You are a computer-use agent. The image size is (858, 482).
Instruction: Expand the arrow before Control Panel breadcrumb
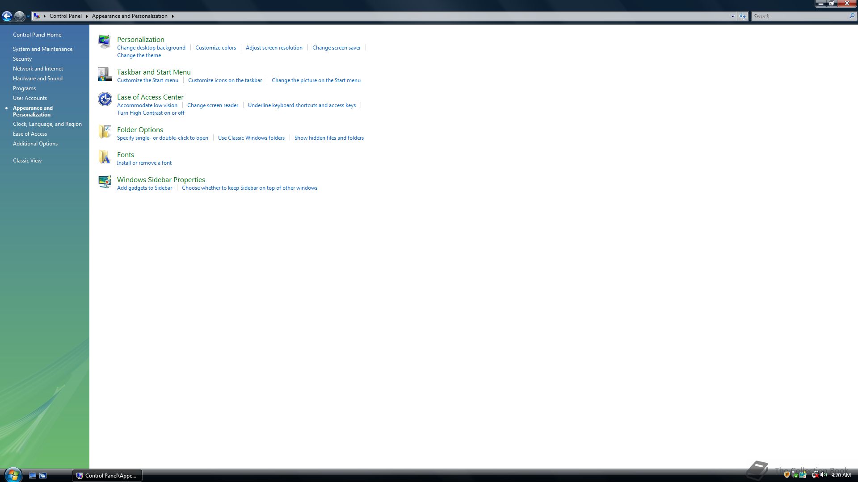pos(45,16)
